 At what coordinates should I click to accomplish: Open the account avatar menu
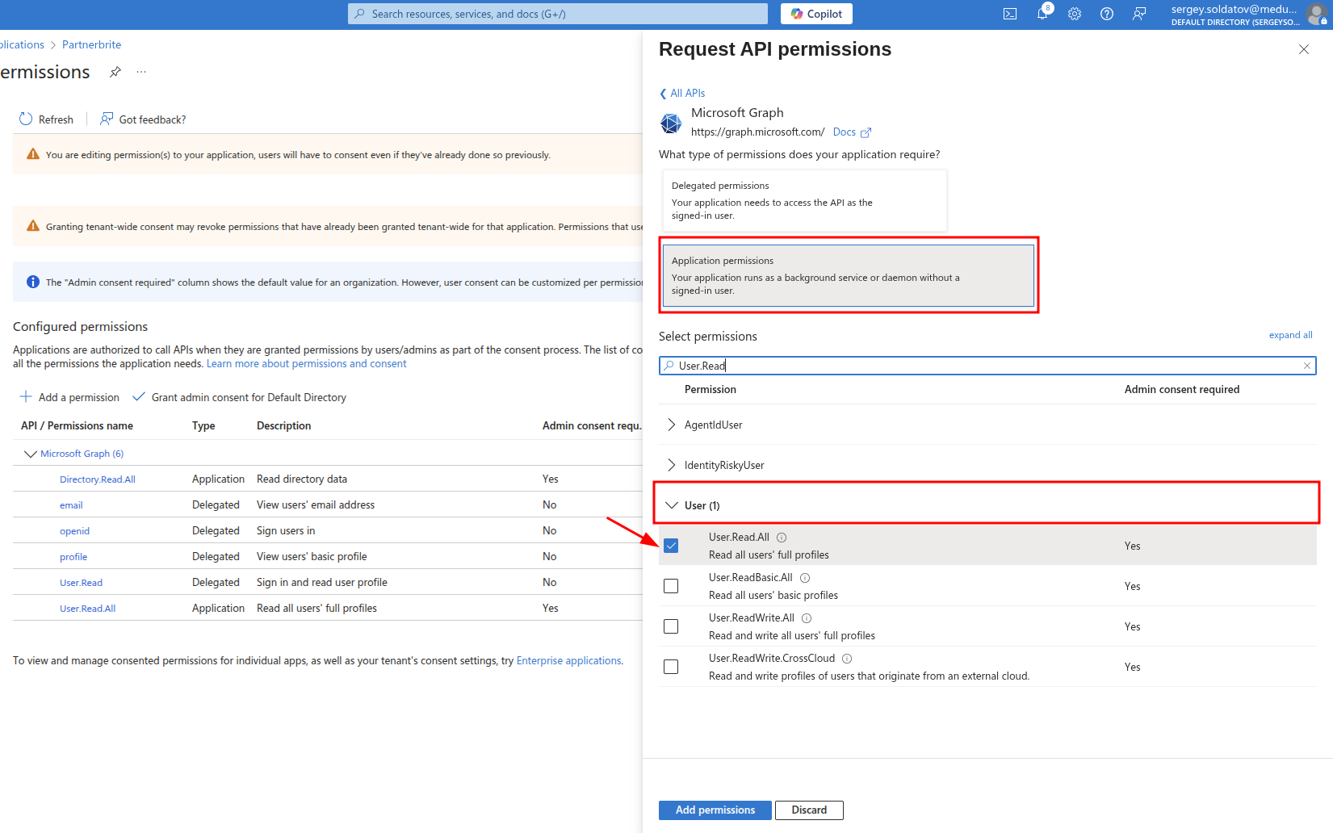click(x=1316, y=14)
